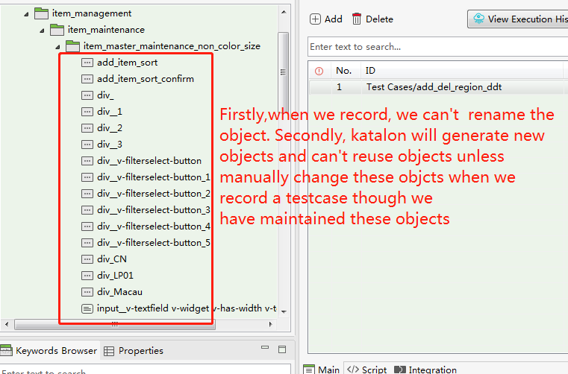Click the div_CN object icon
Viewport: 568px width, 374px height.
point(87,259)
